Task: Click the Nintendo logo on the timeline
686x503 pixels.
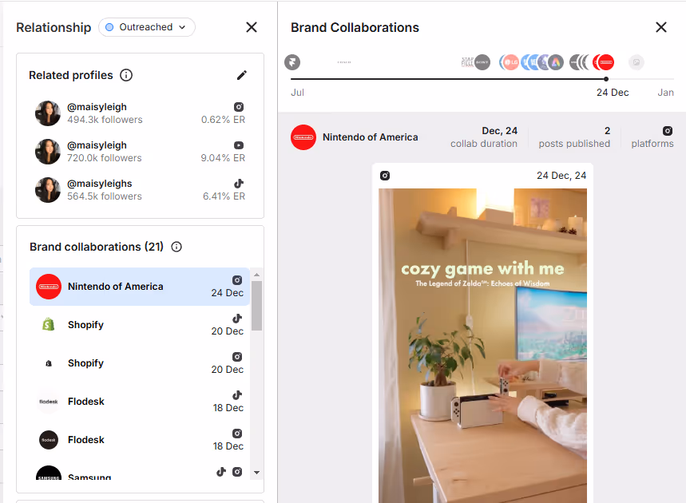Action: (605, 62)
